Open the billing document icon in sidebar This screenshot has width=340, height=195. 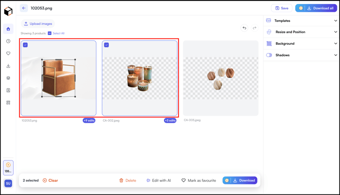pos(8,90)
